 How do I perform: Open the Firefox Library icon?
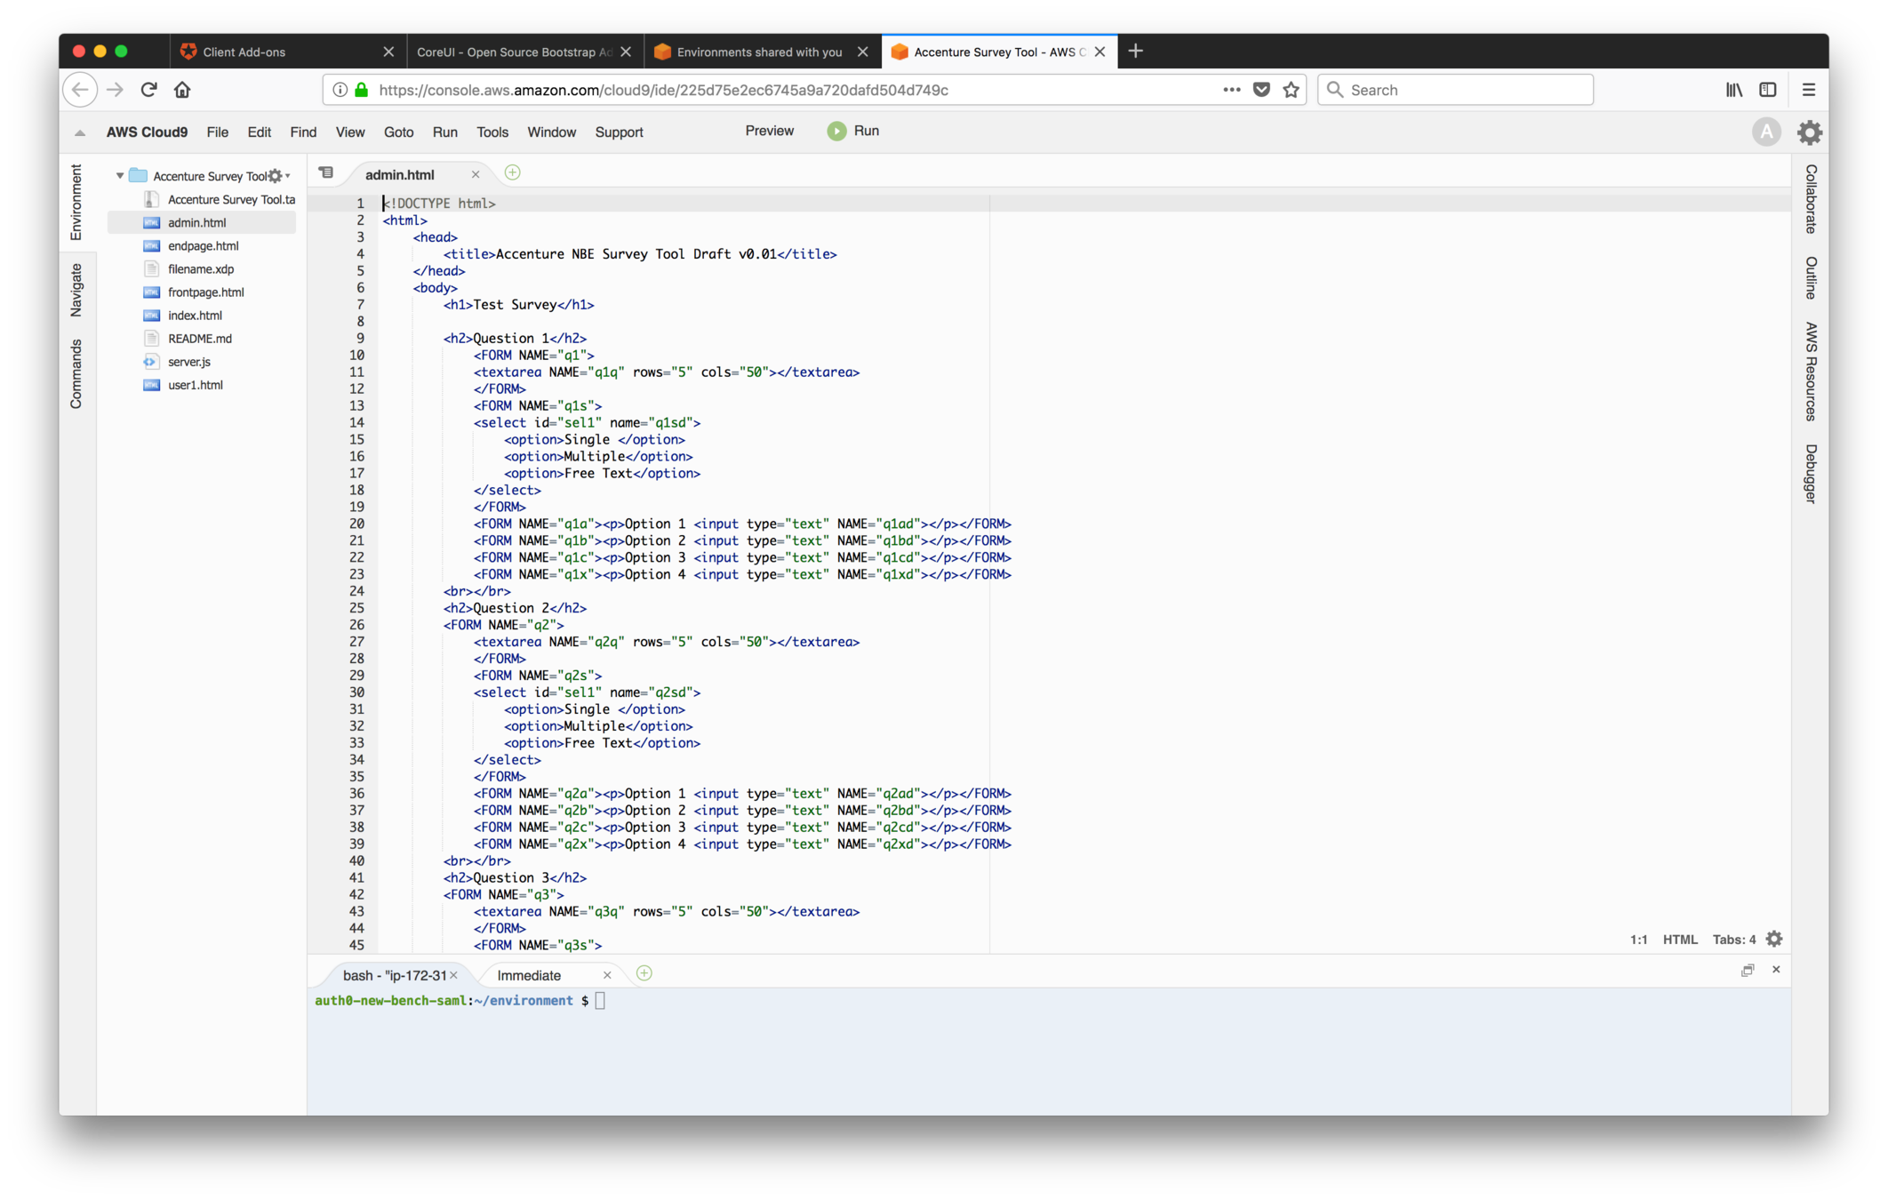[x=1733, y=90]
